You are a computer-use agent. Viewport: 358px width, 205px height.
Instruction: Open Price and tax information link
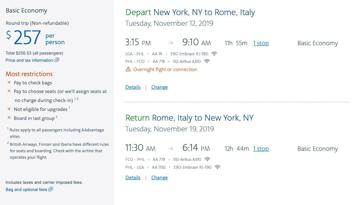pyautogui.click(x=29, y=60)
